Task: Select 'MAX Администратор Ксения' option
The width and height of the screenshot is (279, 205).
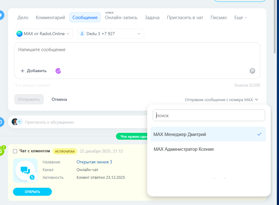Action: [183, 149]
